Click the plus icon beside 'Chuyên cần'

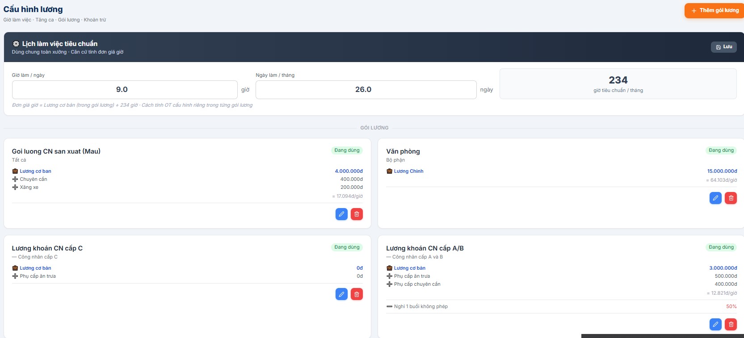[15, 179]
